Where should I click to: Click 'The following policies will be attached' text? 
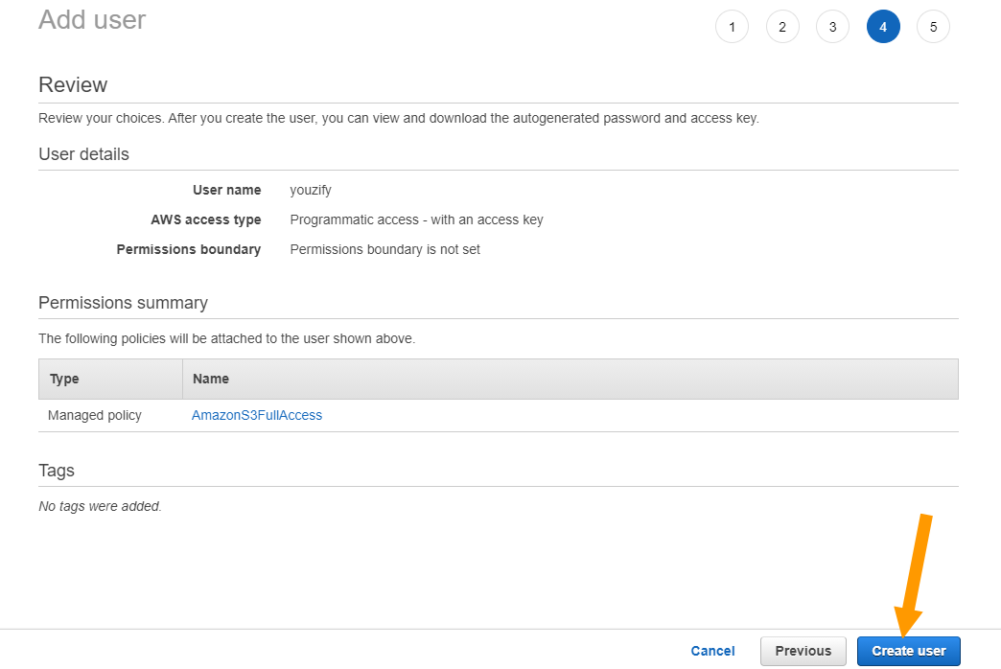click(x=226, y=338)
